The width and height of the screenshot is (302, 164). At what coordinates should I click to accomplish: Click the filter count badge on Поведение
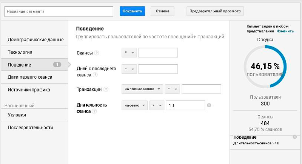point(57,65)
